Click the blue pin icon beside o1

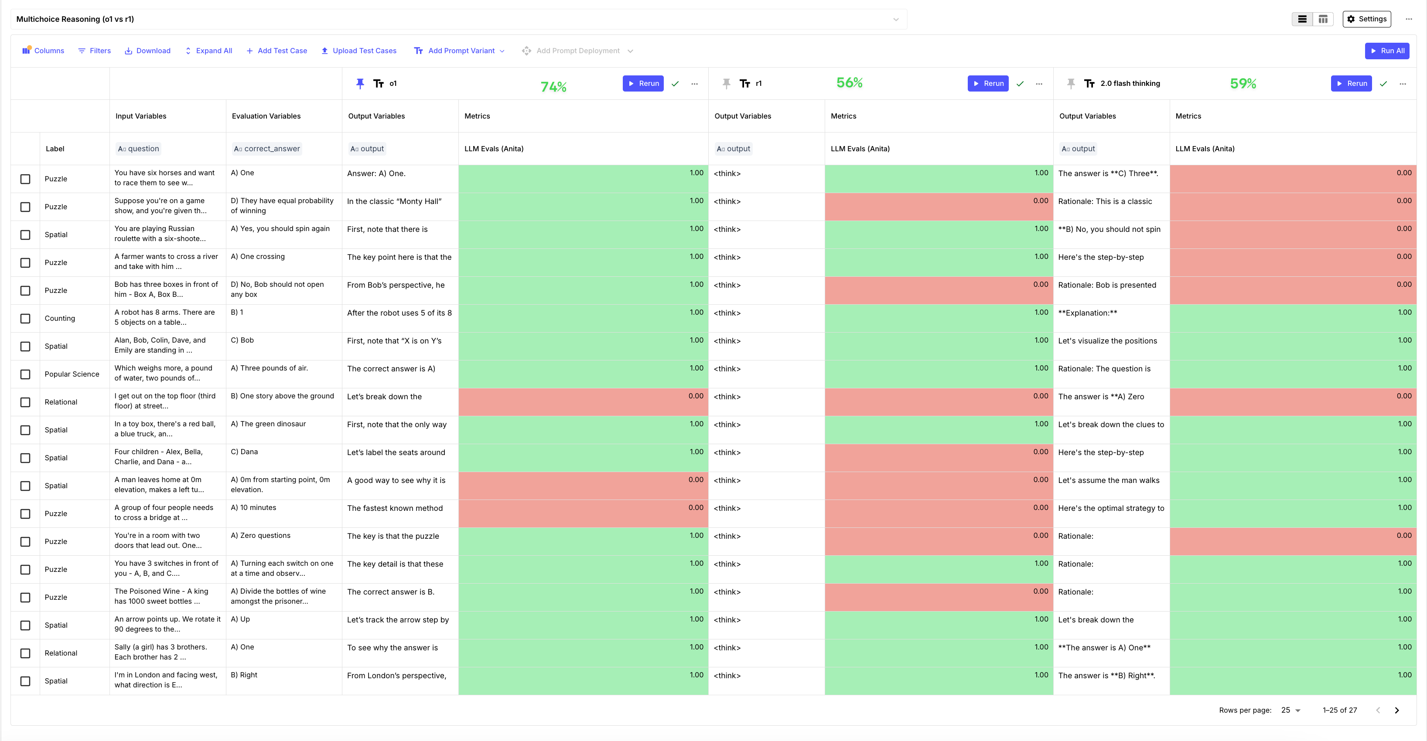tap(360, 84)
